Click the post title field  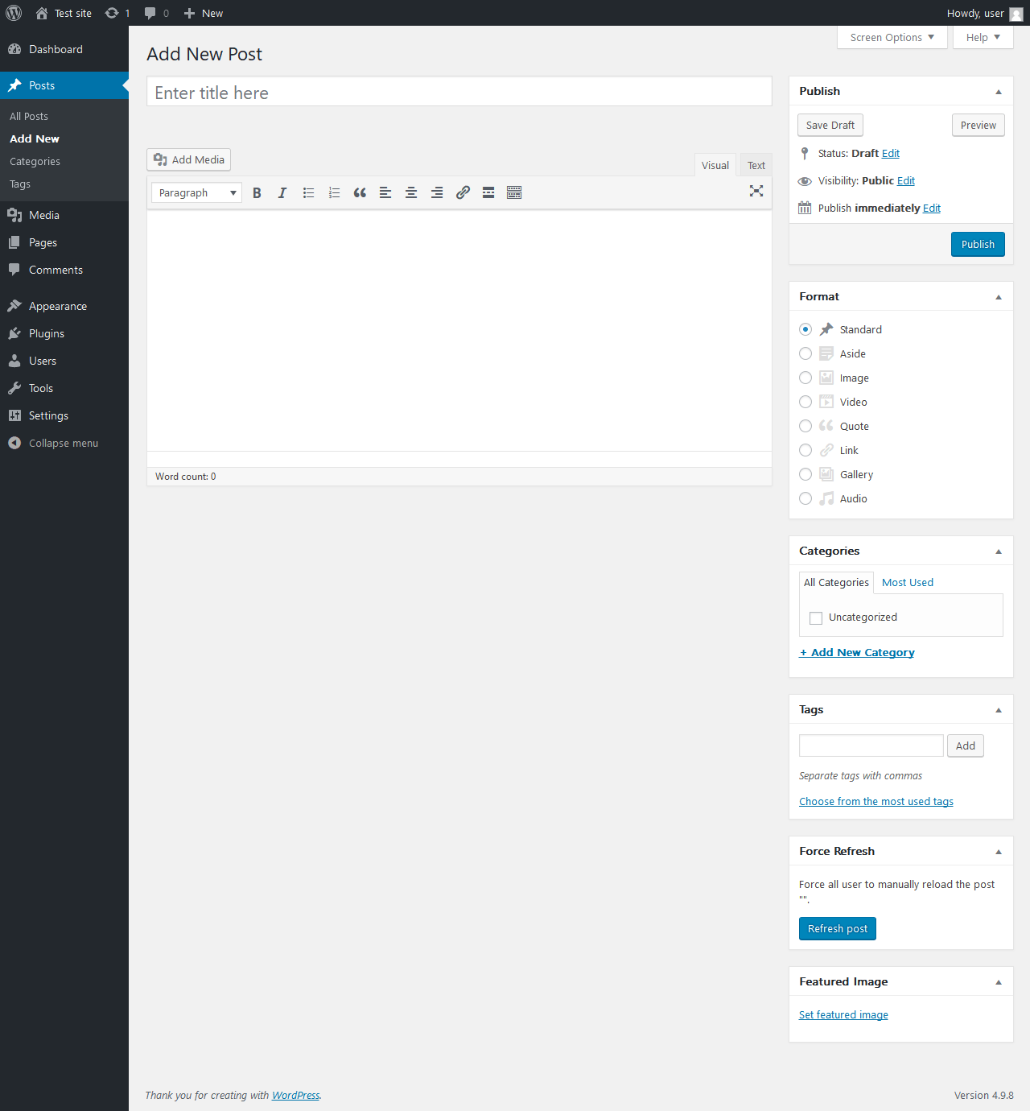tap(459, 92)
